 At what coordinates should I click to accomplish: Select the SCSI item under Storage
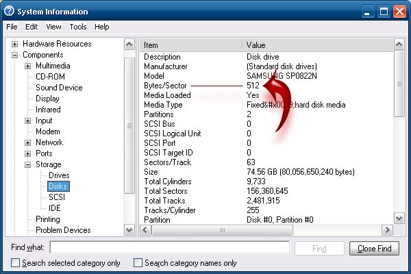[x=56, y=197]
